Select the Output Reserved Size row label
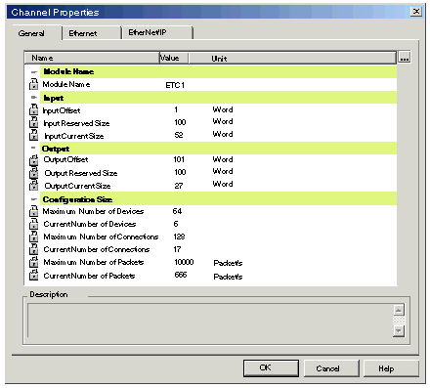This screenshot has width=430, height=388. [x=81, y=173]
